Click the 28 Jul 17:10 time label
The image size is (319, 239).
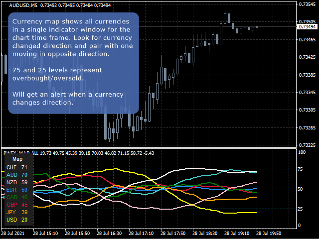(140, 233)
